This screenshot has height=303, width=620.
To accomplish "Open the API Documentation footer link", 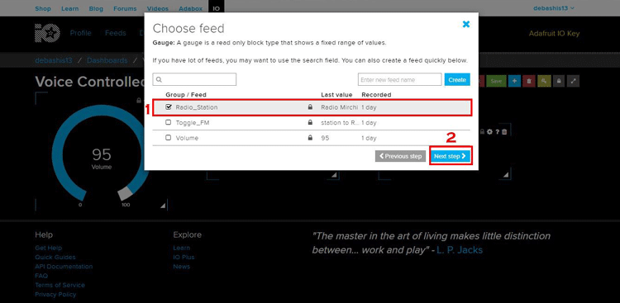I will tap(64, 267).
